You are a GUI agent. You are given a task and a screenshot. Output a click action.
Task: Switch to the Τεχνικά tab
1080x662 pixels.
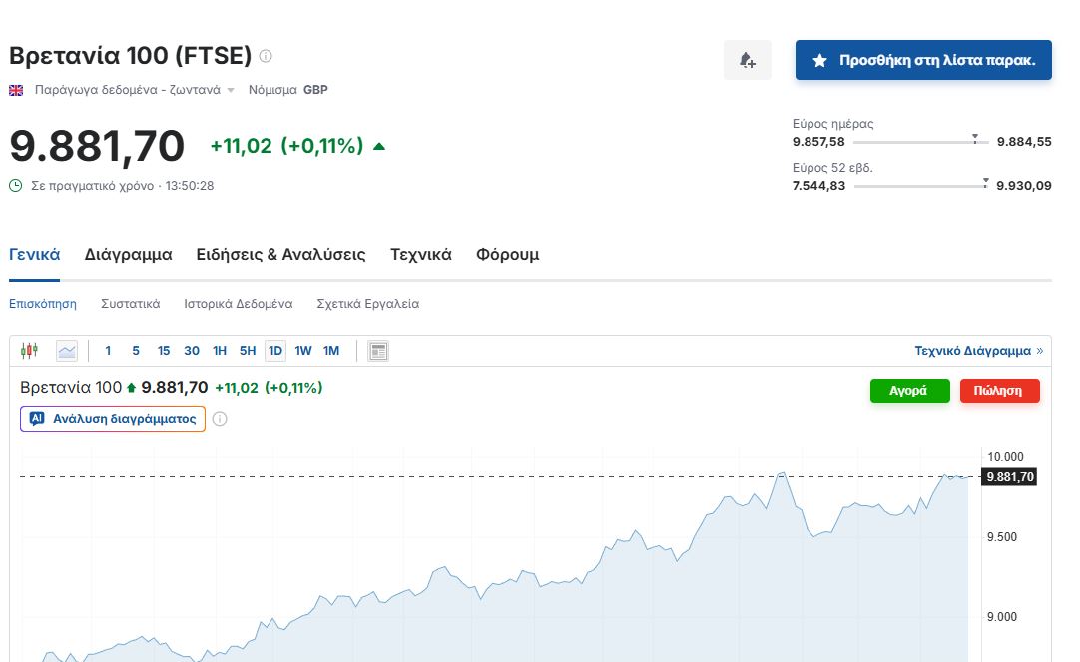click(x=420, y=255)
